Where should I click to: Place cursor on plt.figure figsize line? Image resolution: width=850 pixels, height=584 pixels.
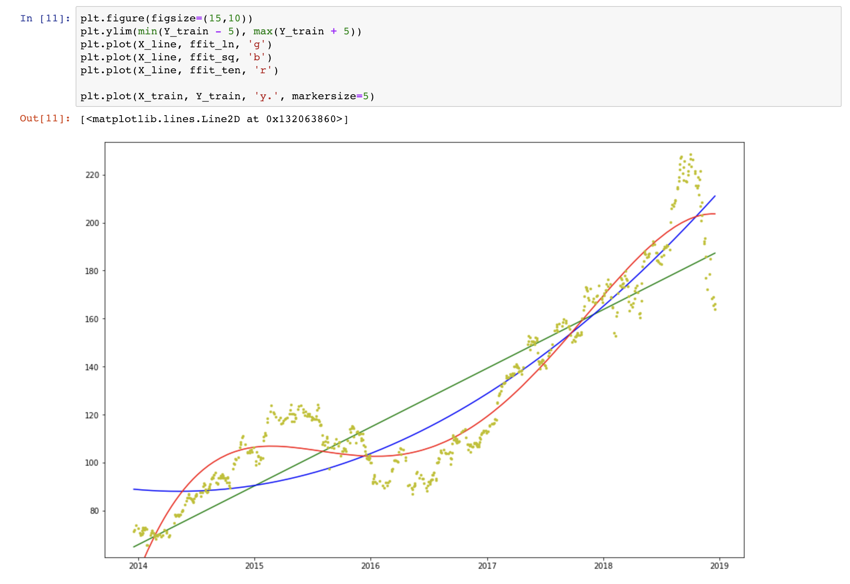[x=166, y=18]
